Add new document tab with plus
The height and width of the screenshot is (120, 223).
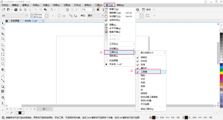43,21
